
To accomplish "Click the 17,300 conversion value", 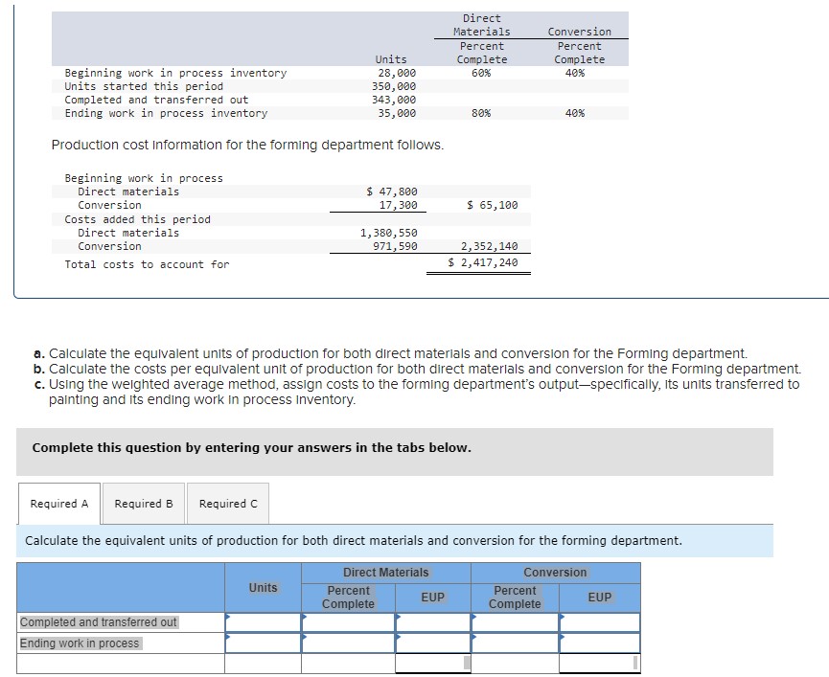I will [398, 205].
